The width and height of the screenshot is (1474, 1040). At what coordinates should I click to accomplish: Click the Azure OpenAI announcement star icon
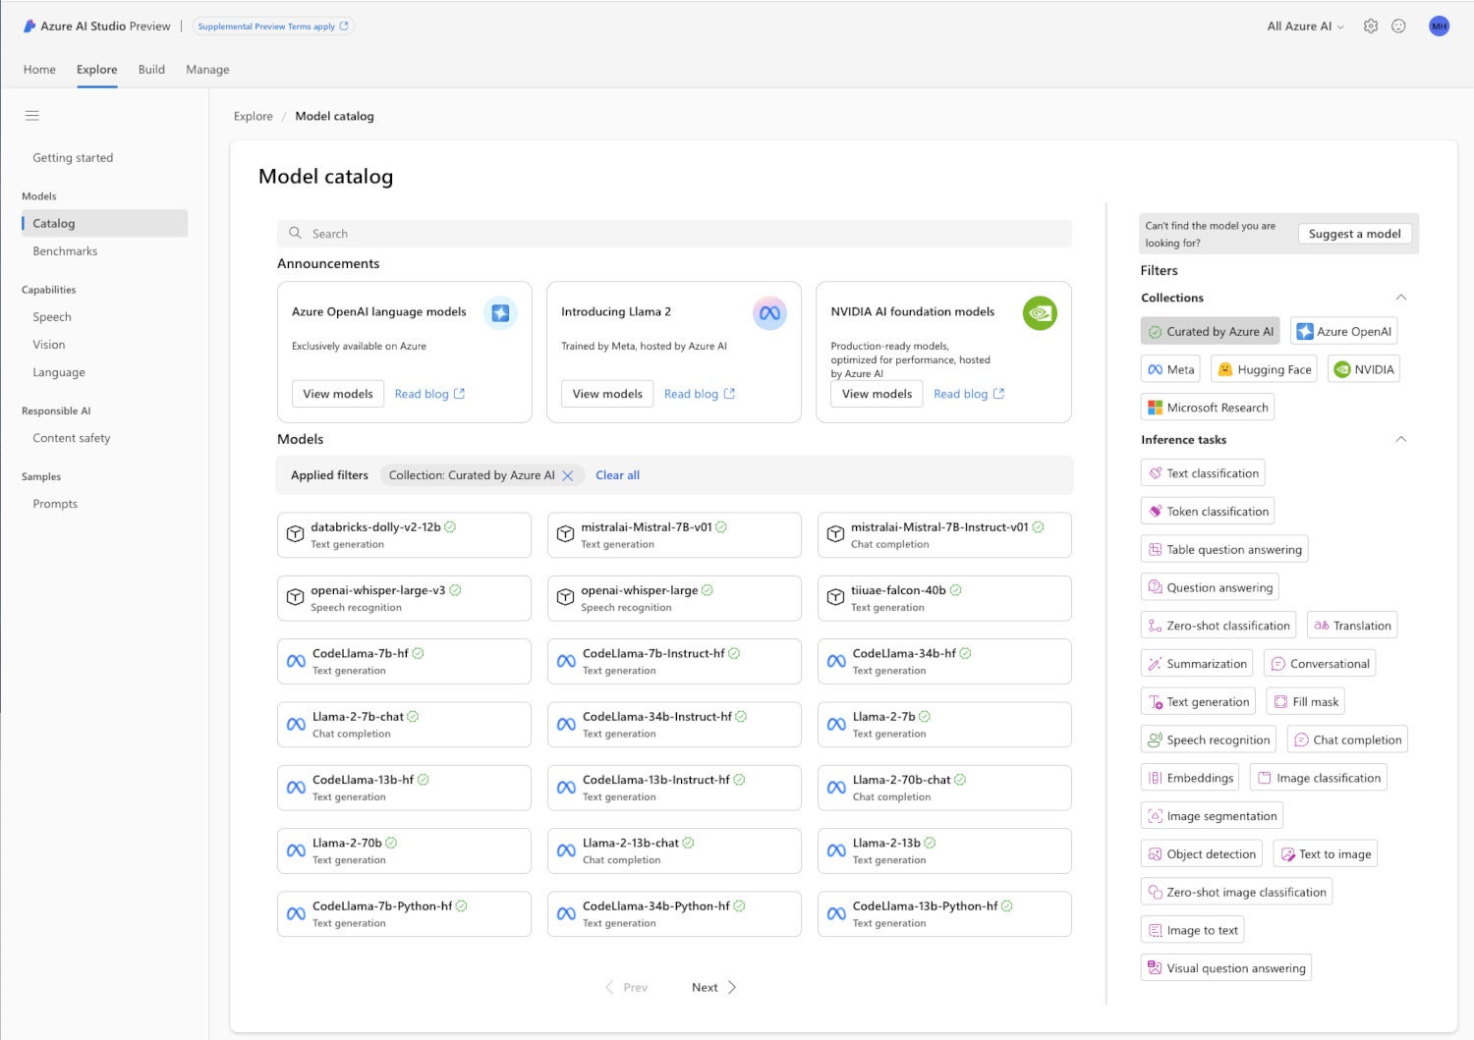click(500, 312)
